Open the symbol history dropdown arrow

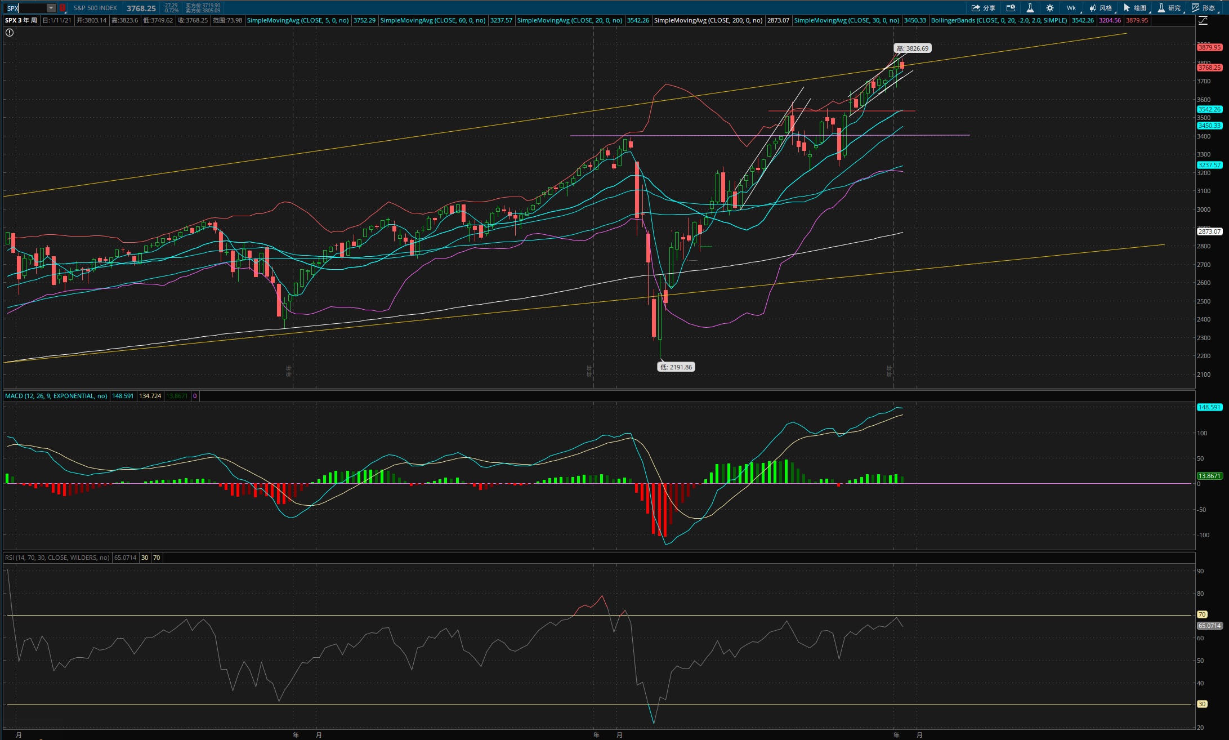(51, 8)
